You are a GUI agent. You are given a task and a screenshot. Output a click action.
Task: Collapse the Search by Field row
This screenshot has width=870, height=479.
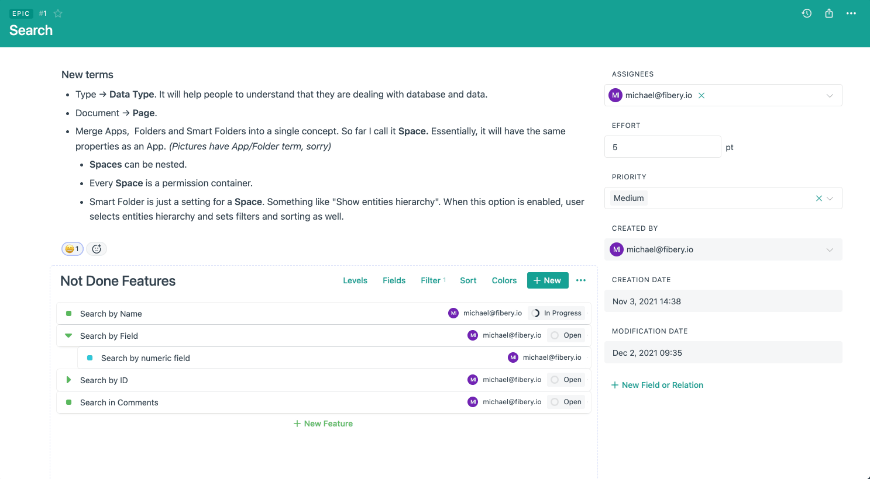pyautogui.click(x=68, y=336)
